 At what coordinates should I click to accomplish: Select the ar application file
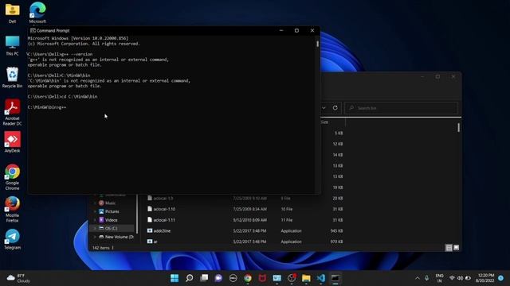(155, 242)
